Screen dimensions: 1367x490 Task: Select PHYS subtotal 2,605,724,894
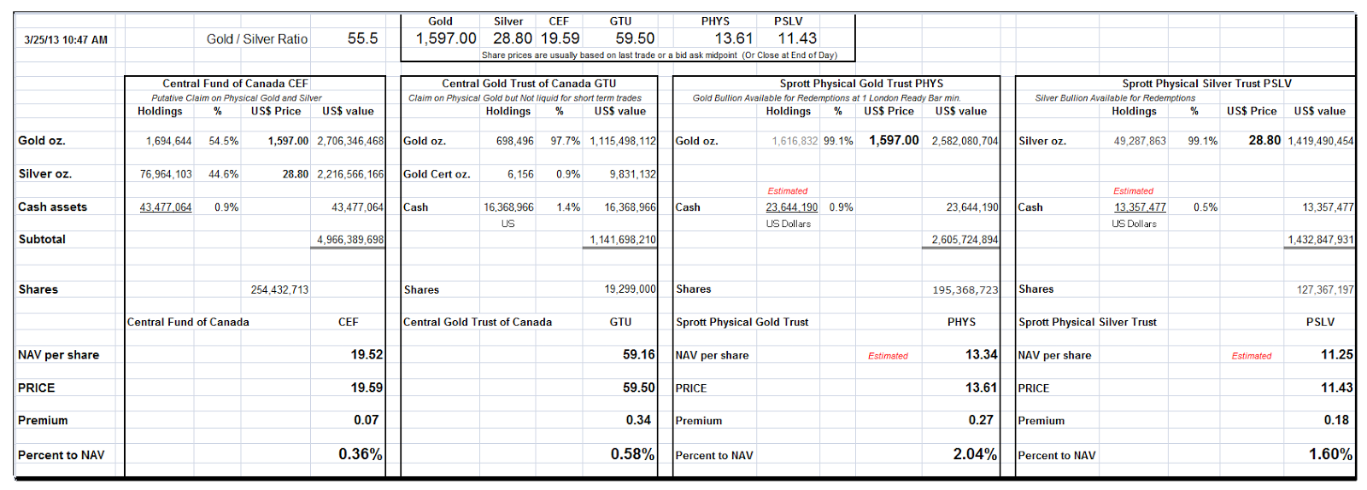[x=965, y=240]
